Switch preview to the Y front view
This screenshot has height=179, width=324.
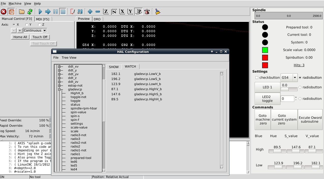pos(130,12)
